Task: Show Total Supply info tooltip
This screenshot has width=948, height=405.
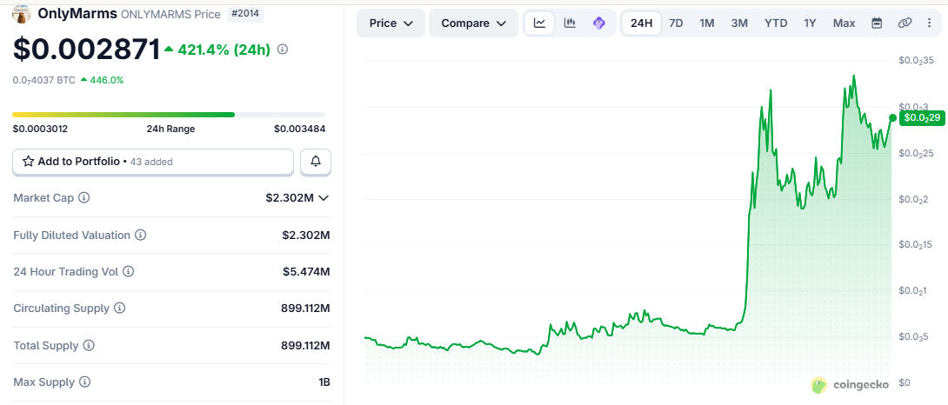Action: point(89,346)
